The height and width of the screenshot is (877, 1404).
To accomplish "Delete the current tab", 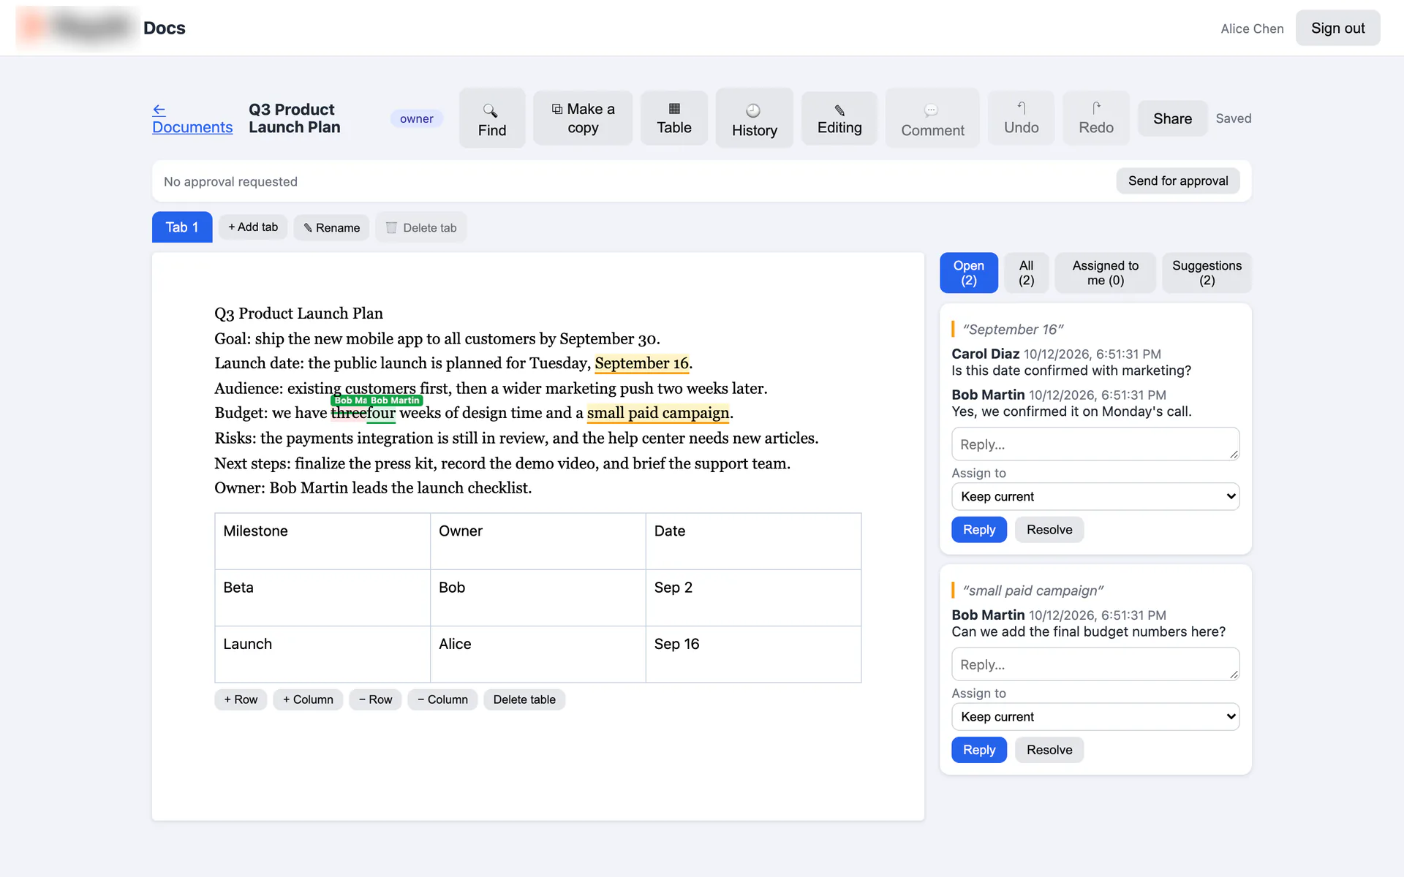I will pos(421,227).
